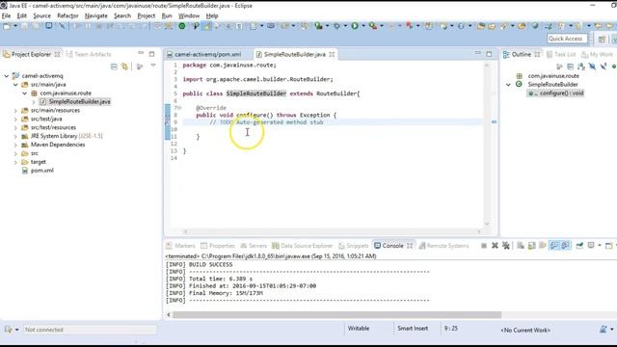617x347 pixels.
Task: Collapse the src/main/java folder
Action: pos(15,84)
